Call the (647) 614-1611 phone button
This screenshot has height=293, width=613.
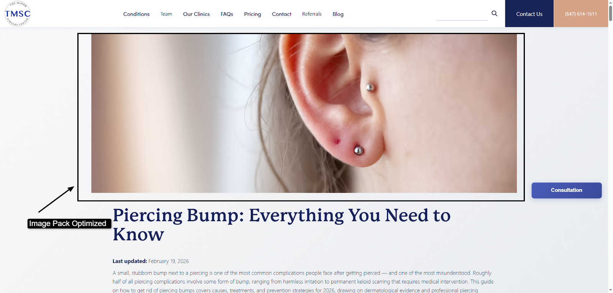point(581,14)
